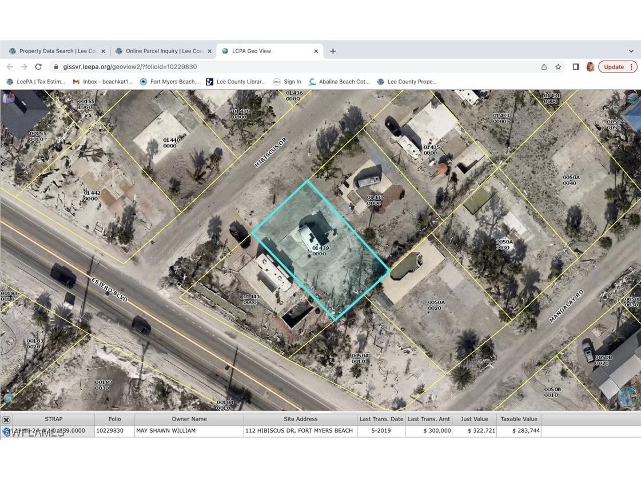641x480 pixels.
Task: Click highlighted parcel 01439 on map
Action: 320,251
